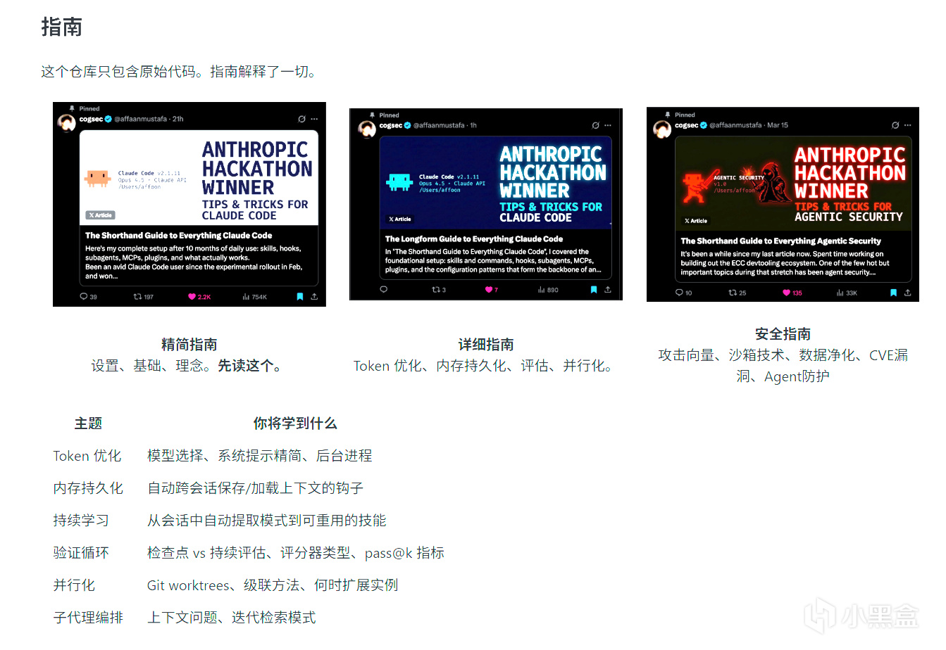This screenshot has height=650, width=946.
Task: Click the cogsec avatar on the Mar 15 tweet
Action: [x=662, y=129]
